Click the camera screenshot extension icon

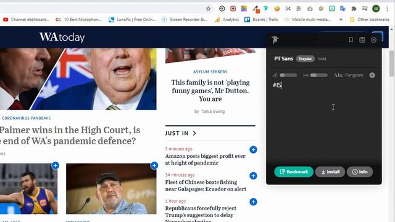pos(310,9)
